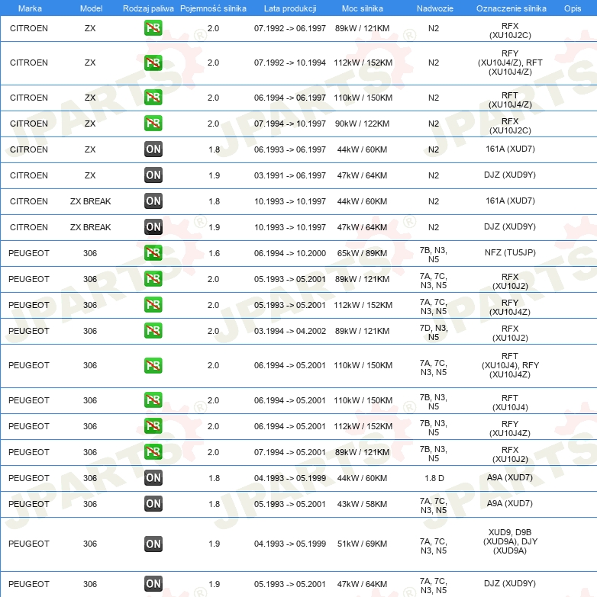Click the Moc silnika column header
The width and height of the screenshot is (597, 597).
pos(363,8)
